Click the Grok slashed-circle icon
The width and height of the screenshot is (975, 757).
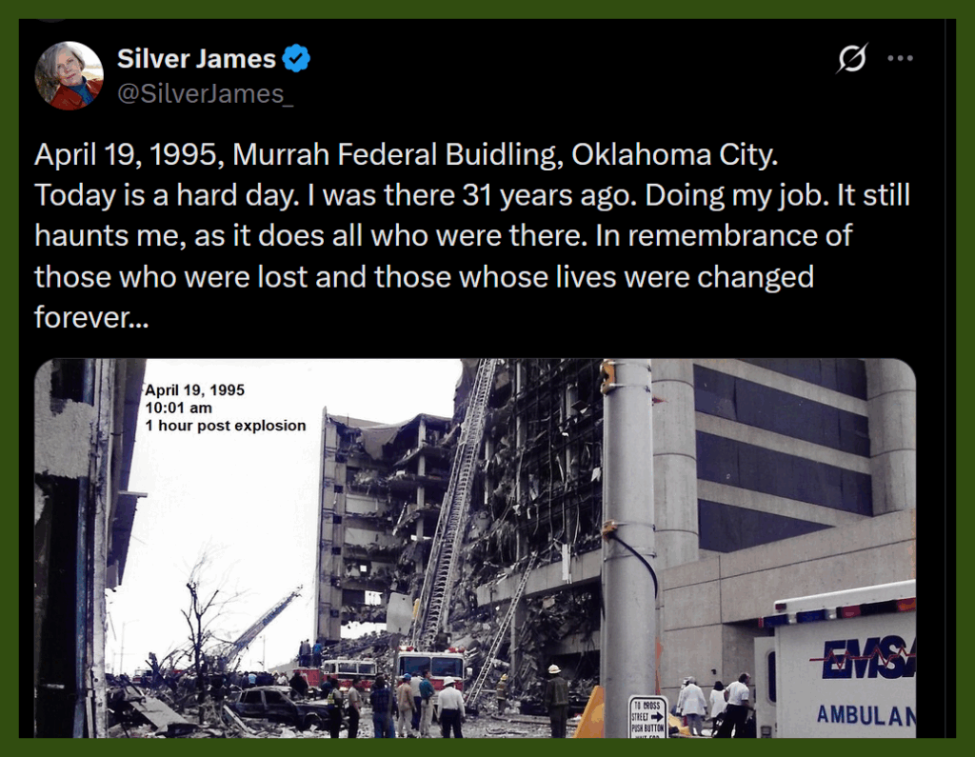(x=852, y=58)
